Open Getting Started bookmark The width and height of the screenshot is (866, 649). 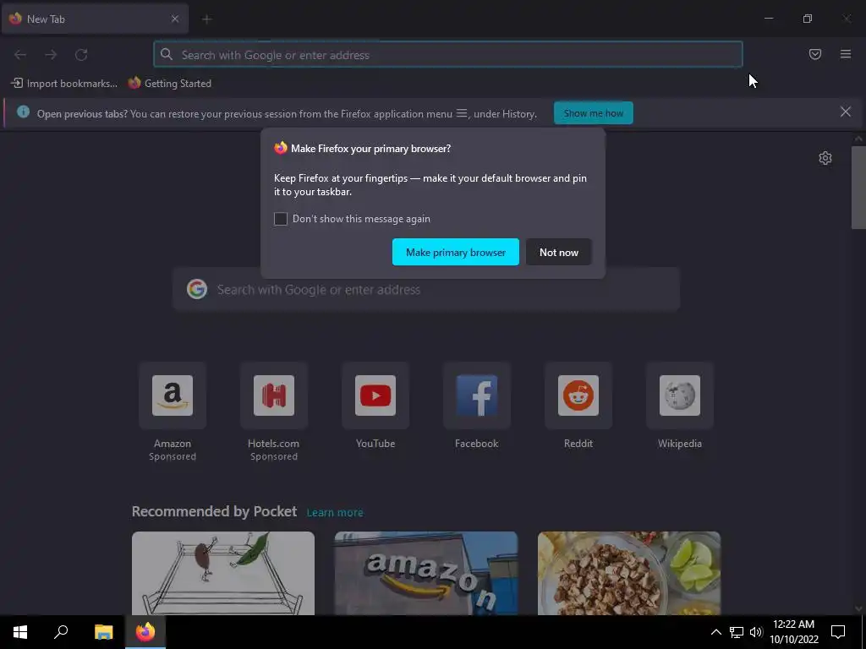[170, 84]
